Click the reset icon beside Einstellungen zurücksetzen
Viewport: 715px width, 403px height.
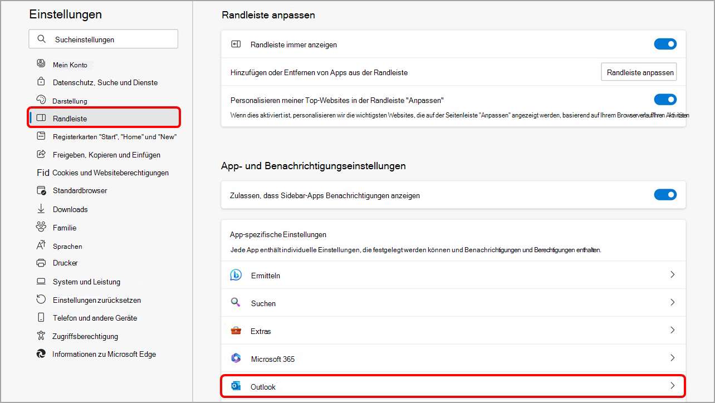pyautogui.click(x=41, y=299)
